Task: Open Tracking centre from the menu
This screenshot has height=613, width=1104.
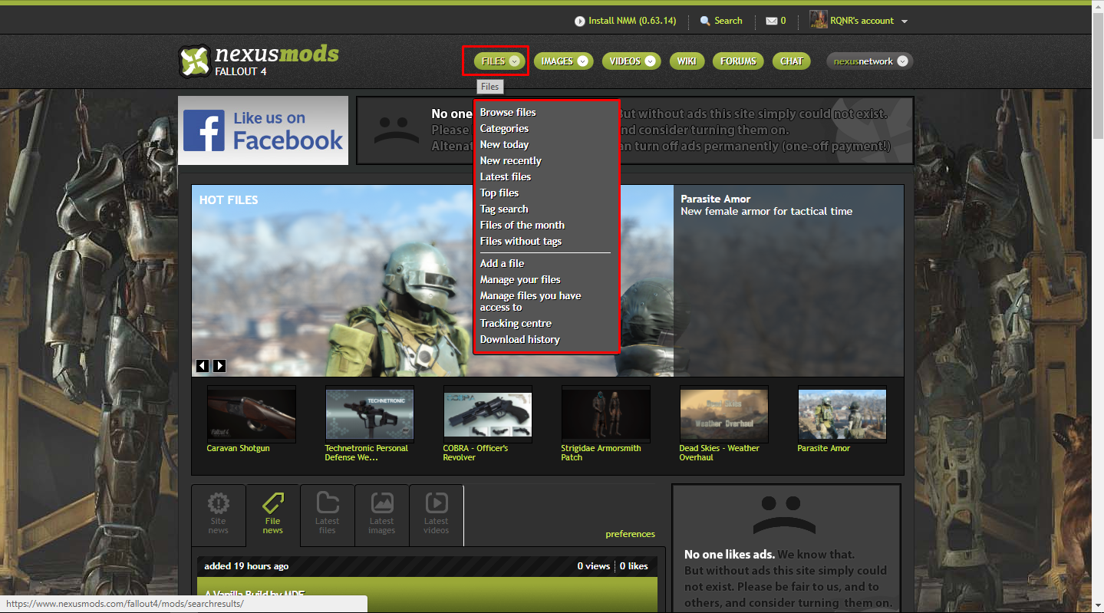Action: [516, 323]
